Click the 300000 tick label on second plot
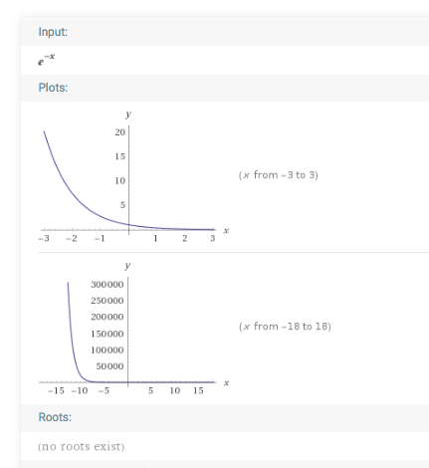Image resolution: width=429 pixels, height=468 pixels. [107, 285]
